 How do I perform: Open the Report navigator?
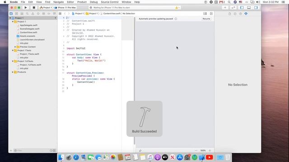[x=54, y=13]
